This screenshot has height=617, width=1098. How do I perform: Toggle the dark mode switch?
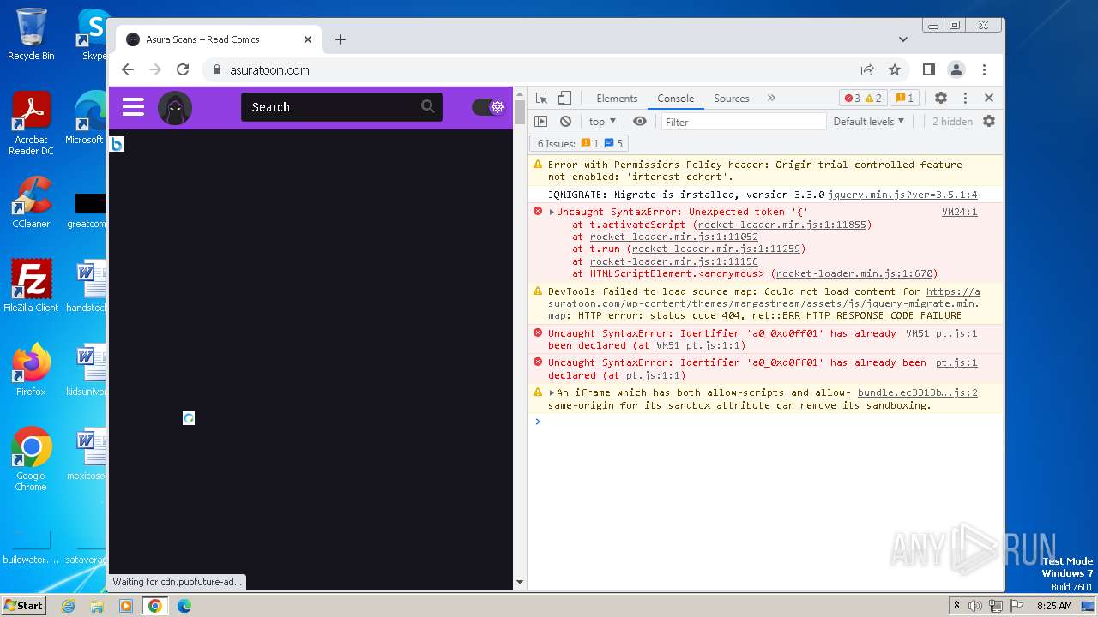point(489,107)
